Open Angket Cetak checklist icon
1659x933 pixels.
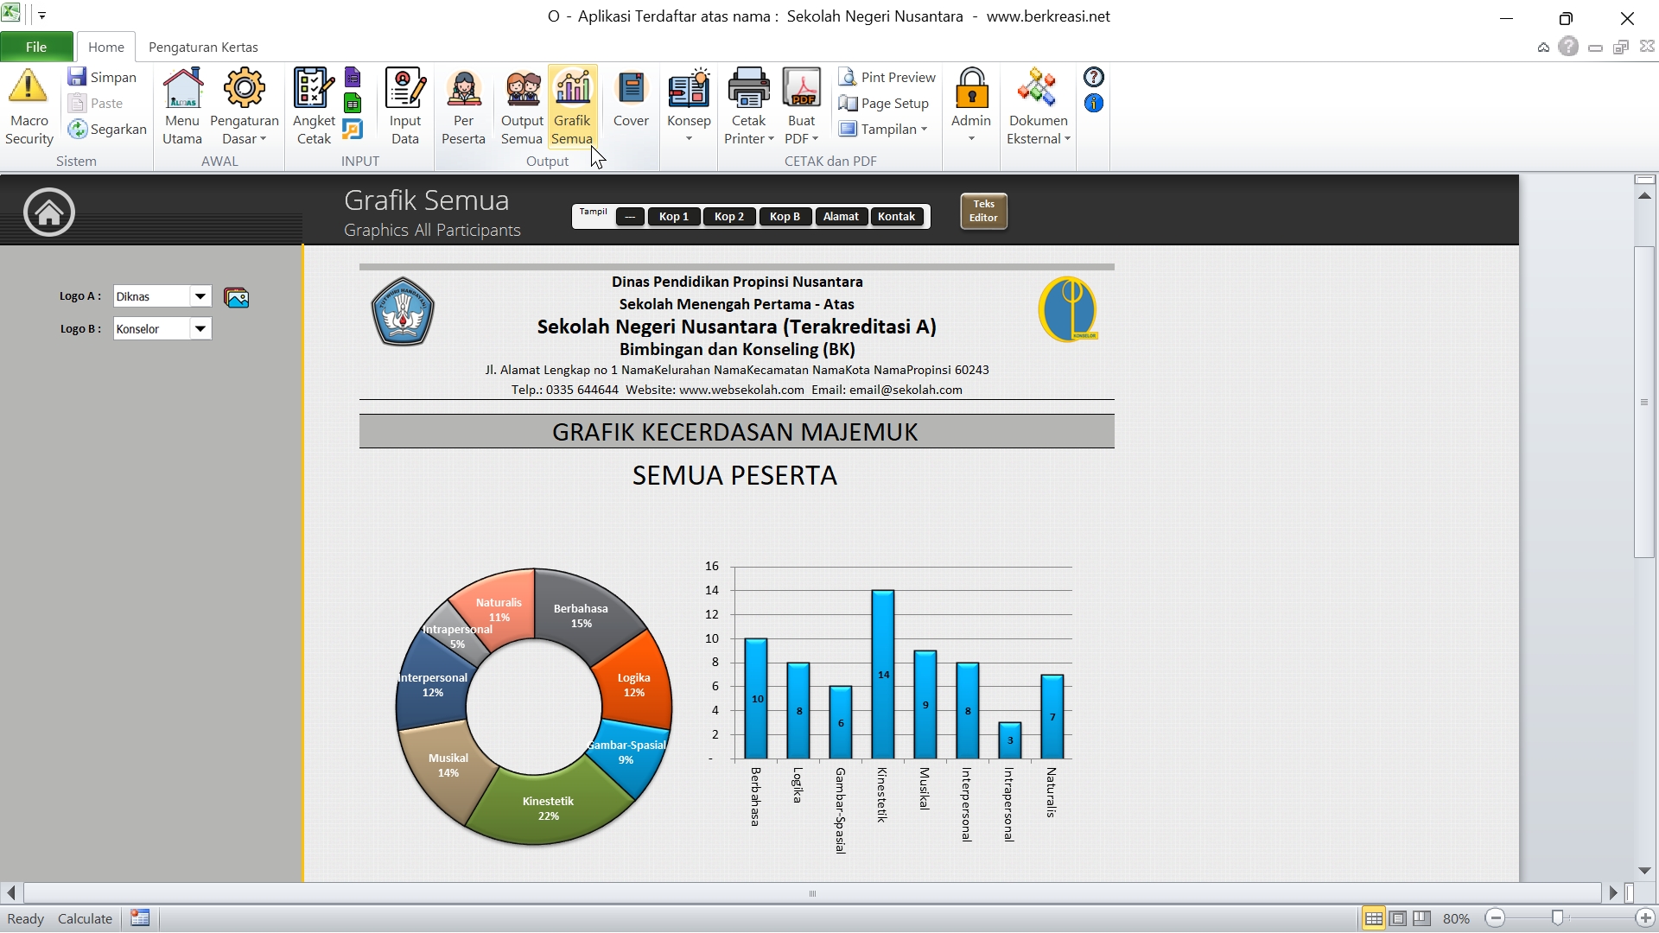(313, 87)
